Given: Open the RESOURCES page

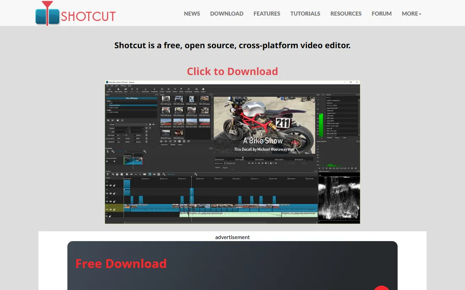Looking at the screenshot, I should tap(346, 13).
